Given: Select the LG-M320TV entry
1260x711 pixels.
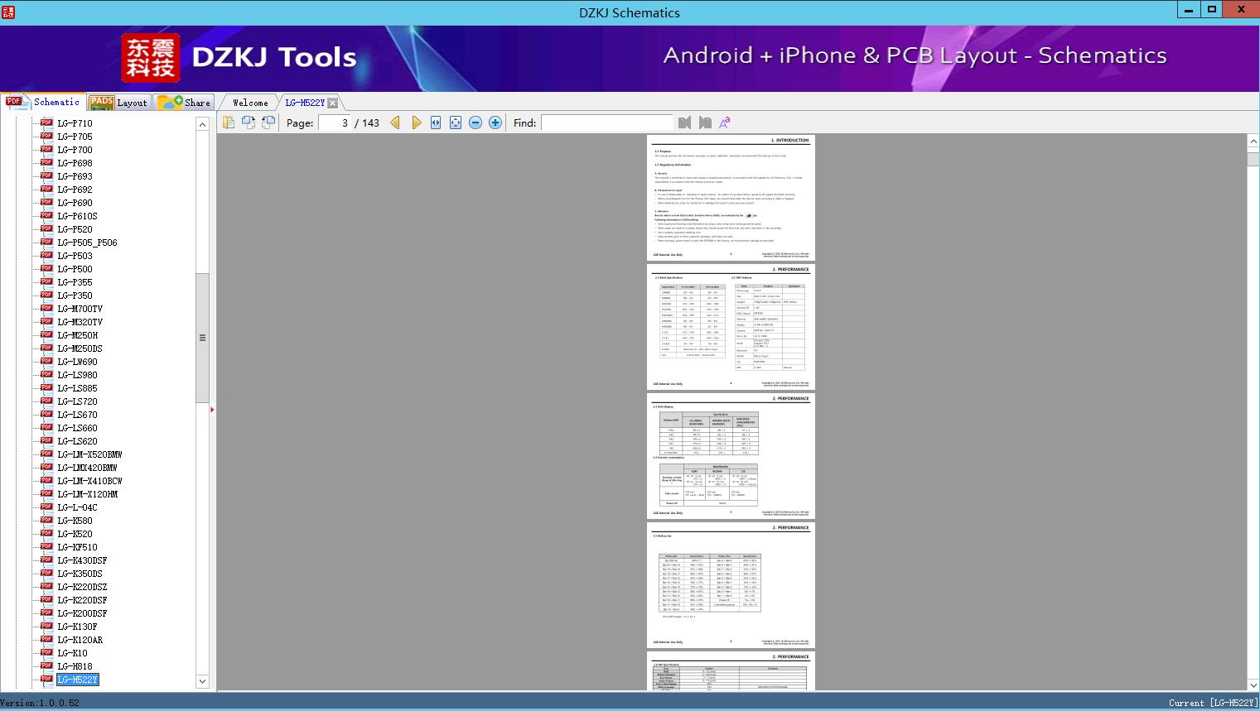Looking at the screenshot, I should pyautogui.click(x=80, y=322).
